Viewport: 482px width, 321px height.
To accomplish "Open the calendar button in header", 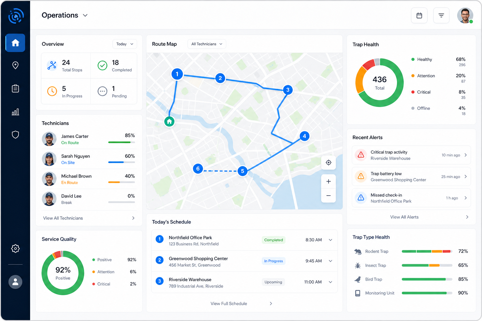I will [419, 15].
